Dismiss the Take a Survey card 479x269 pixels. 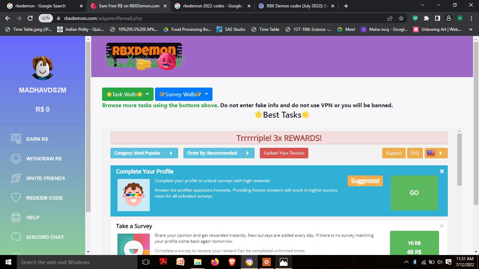point(442,226)
